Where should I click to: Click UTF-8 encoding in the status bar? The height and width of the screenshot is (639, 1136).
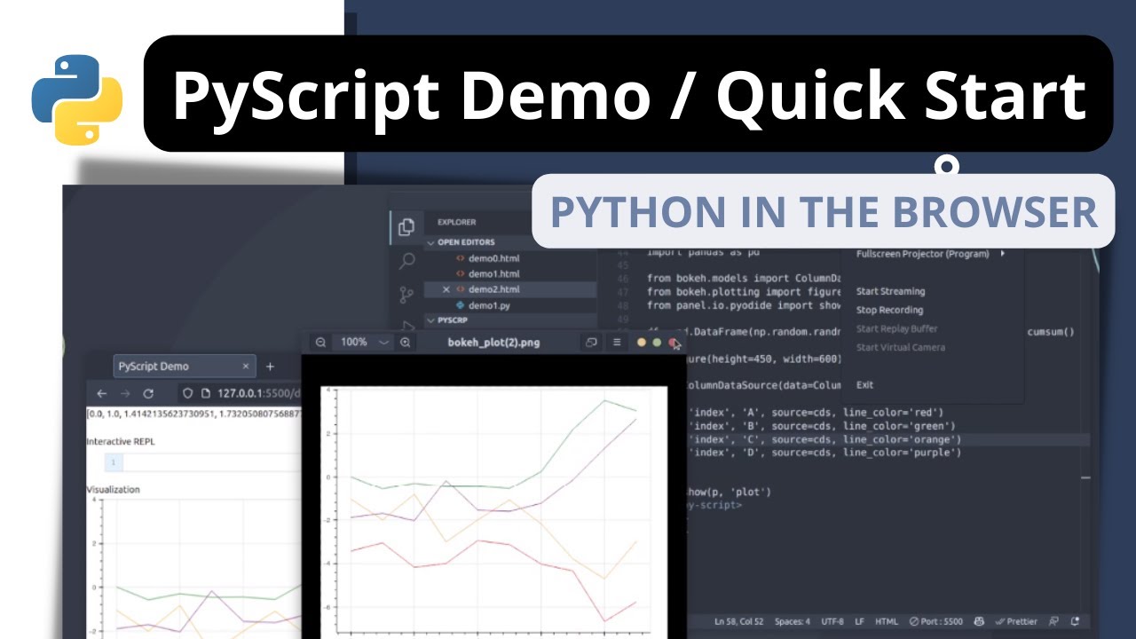(832, 621)
